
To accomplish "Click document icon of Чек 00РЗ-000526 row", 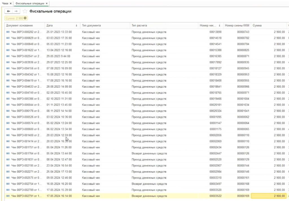I will coord(8,117).
